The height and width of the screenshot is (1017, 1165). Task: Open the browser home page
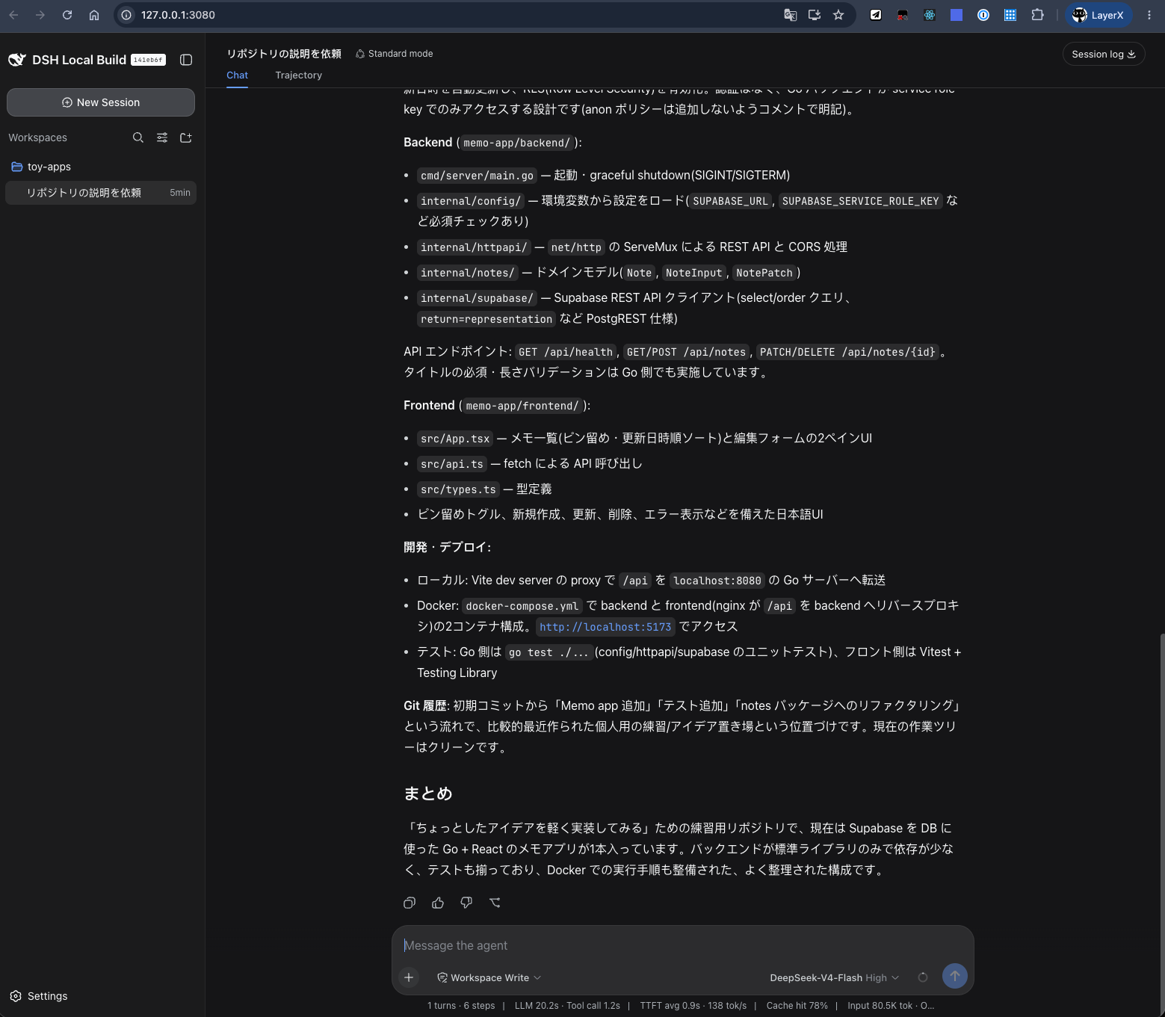94,15
